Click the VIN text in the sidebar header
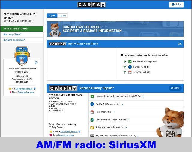 pos(18,21)
